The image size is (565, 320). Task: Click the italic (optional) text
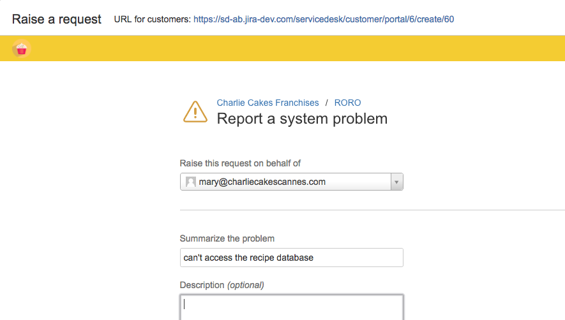pos(245,285)
